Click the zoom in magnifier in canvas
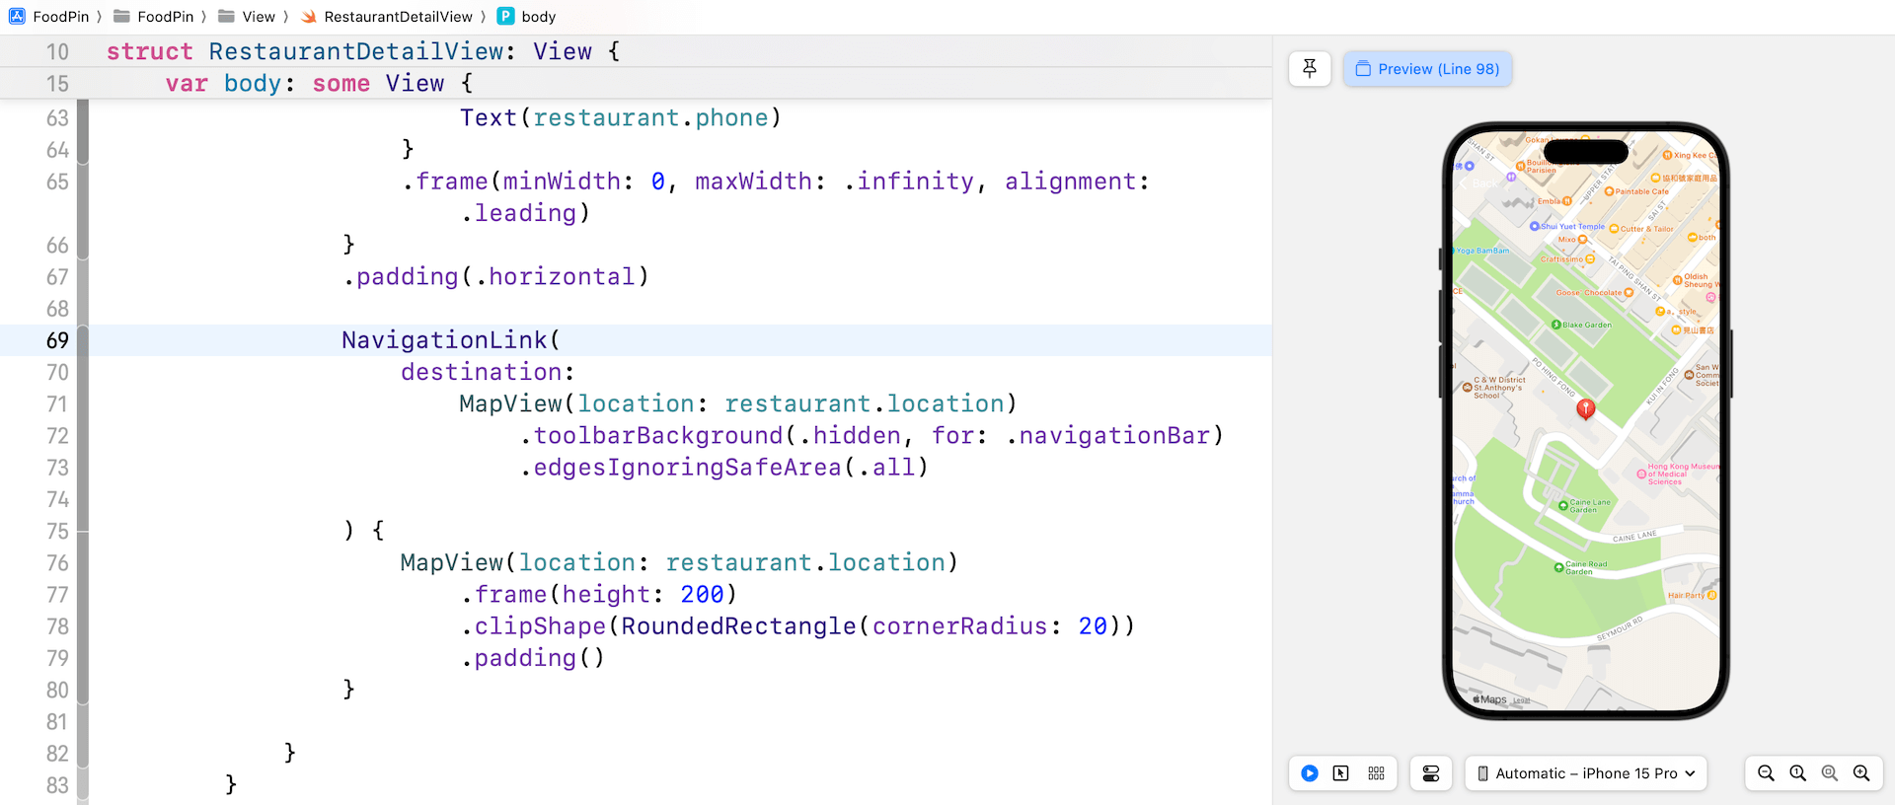This screenshot has width=1895, height=805. click(x=1861, y=773)
